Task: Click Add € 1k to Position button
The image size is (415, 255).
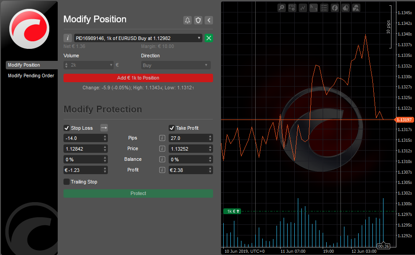Action: tap(138, 78)
